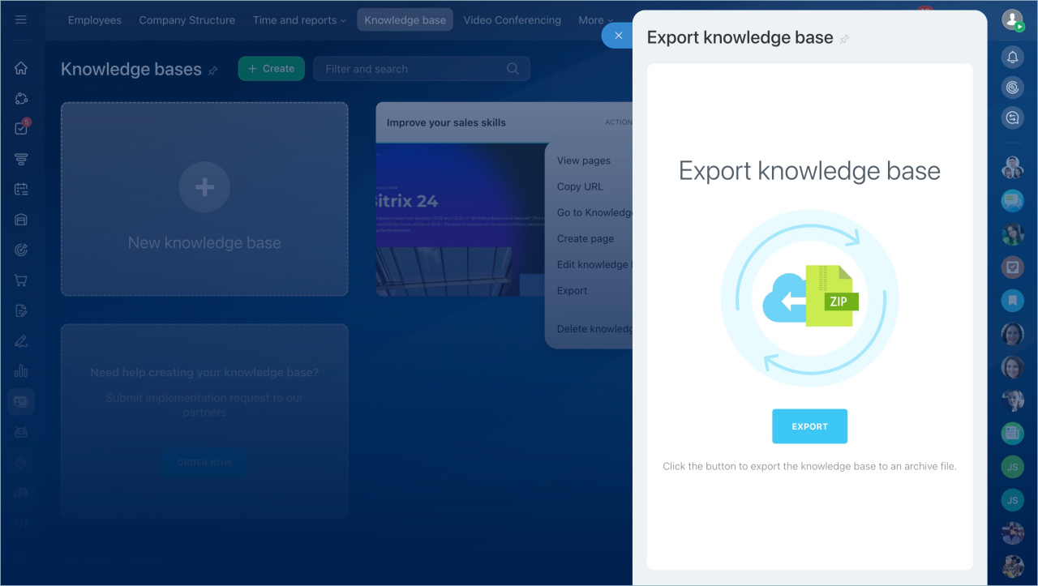Open the analytics bar chart icon
This screenshot has width=1038, height=586.
21,371
